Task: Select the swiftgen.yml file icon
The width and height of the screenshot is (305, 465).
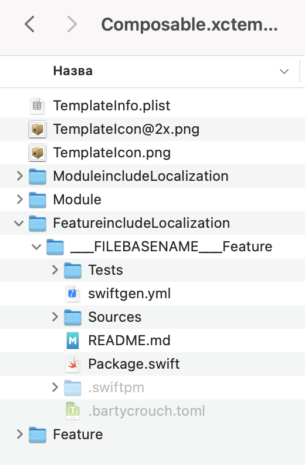Action: 73,294
